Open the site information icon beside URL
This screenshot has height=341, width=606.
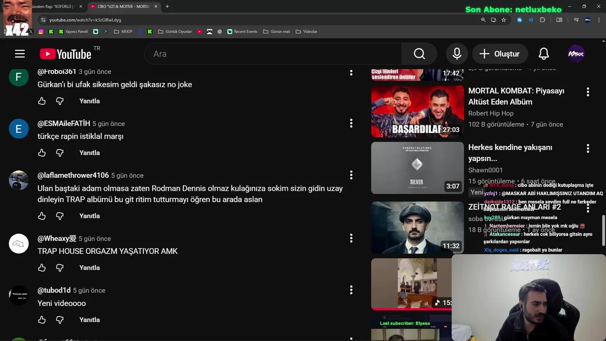point(43,20)
